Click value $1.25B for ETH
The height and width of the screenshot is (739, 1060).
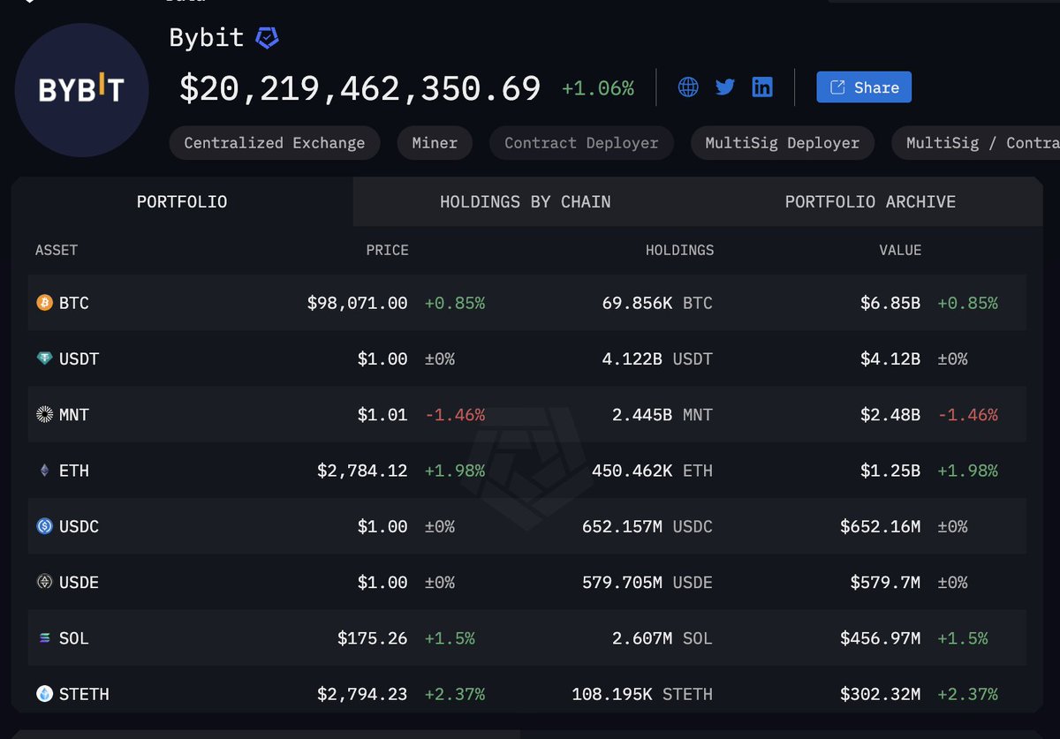(x=890, y=471)
